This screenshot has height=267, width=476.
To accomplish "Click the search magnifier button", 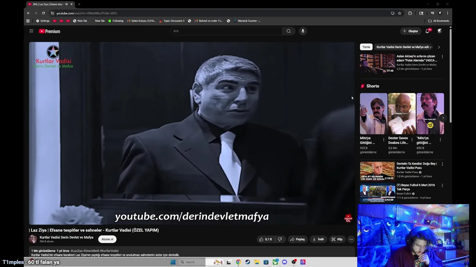I will [x=289, y=31].
